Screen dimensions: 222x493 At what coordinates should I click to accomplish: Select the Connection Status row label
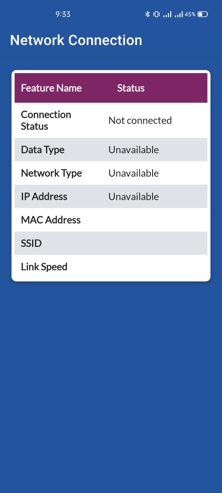point(46,120)
